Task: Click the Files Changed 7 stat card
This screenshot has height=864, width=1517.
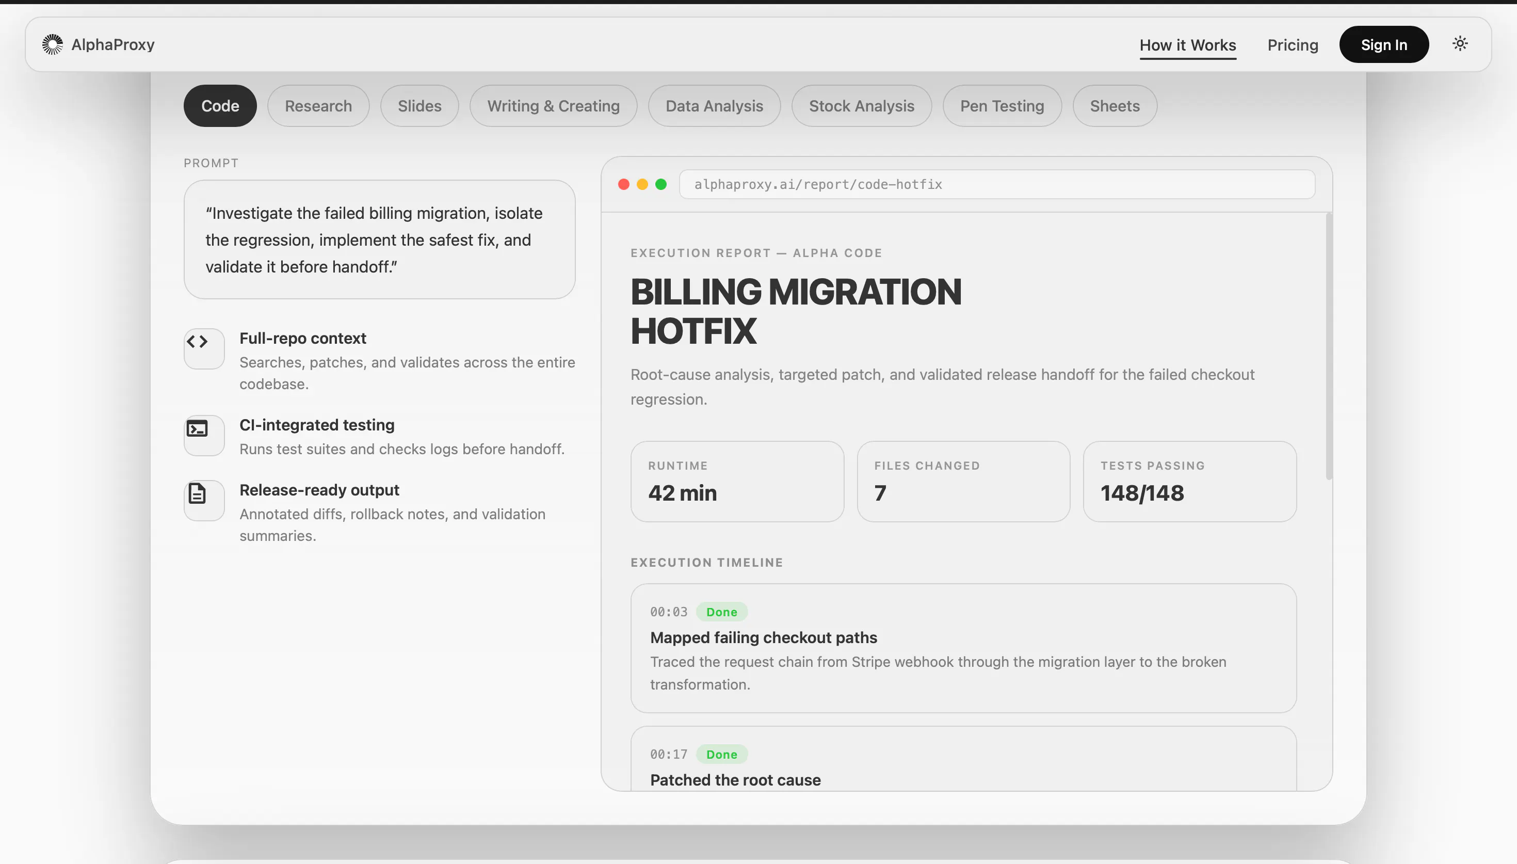Action: click(x=963, y=481)
